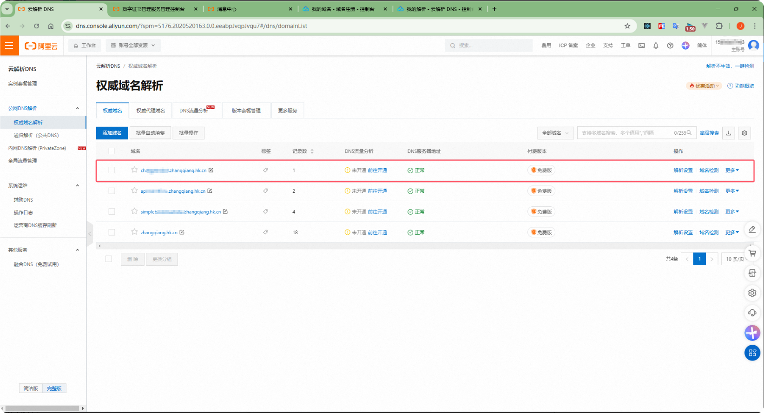This screenshot has height=413, width=764.
Task: Sort by record count arrows
Action: pos(312,151)
